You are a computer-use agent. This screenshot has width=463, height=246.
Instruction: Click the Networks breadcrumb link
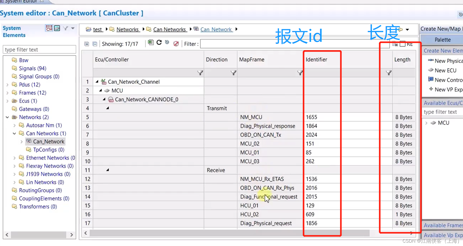pyautogui.click(x=128, y=30)
